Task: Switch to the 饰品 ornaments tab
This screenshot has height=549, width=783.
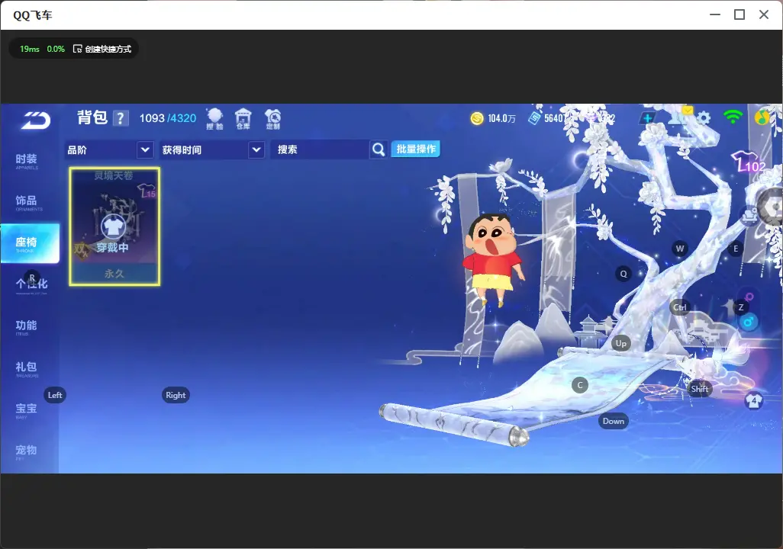Action: tap(27, 202)
